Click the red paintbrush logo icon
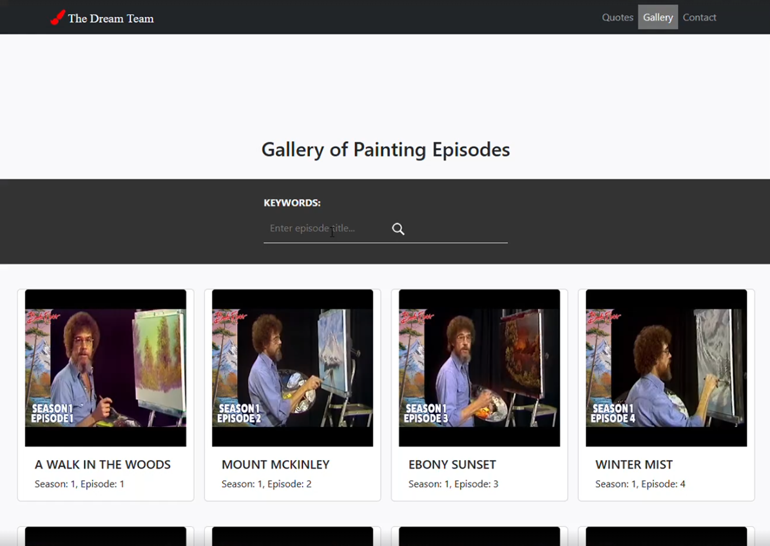Viewport: 770px width, 546px height. (57, 17)
